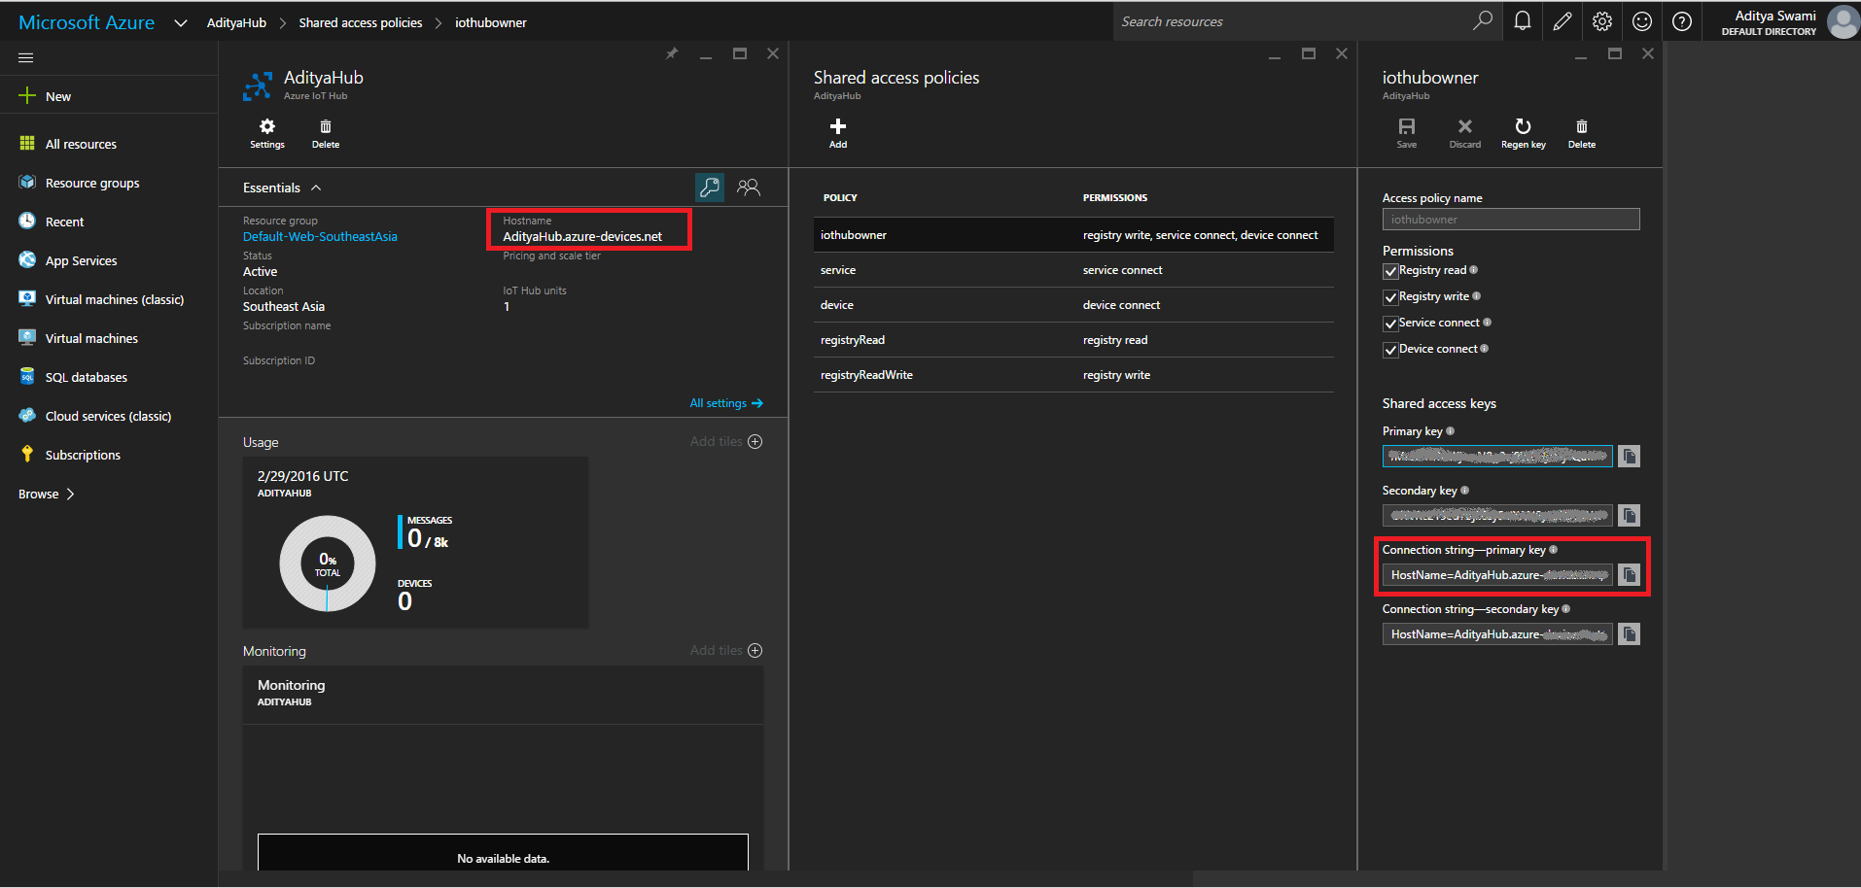
Task: Click the key icon next to Essentials
Action: pyautogui.click(x=710, y=187)
